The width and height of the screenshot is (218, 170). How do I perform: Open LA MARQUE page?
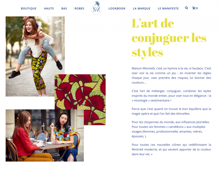142,8
